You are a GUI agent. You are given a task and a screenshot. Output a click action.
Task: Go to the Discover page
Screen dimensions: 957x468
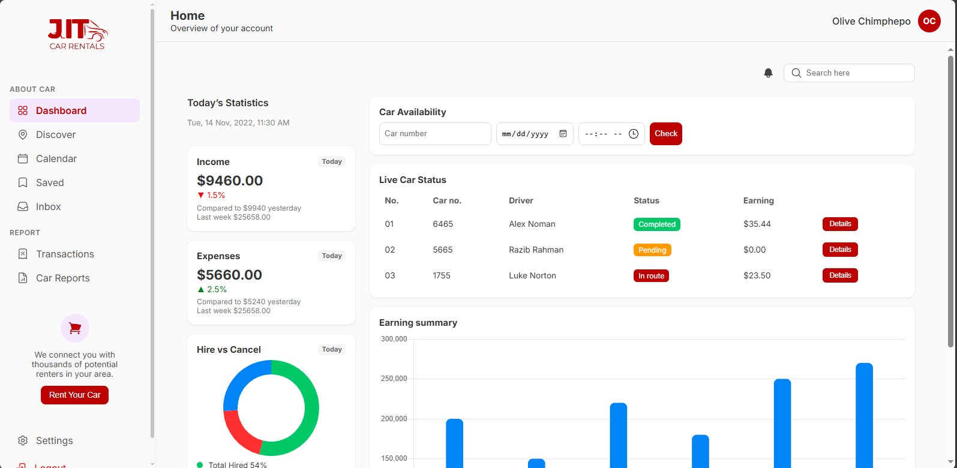(74, 134)
